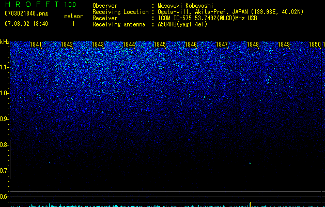Click the ICOM IC-575 receiver details
Screen dimensions: 325x207
(x=207, y=18)
